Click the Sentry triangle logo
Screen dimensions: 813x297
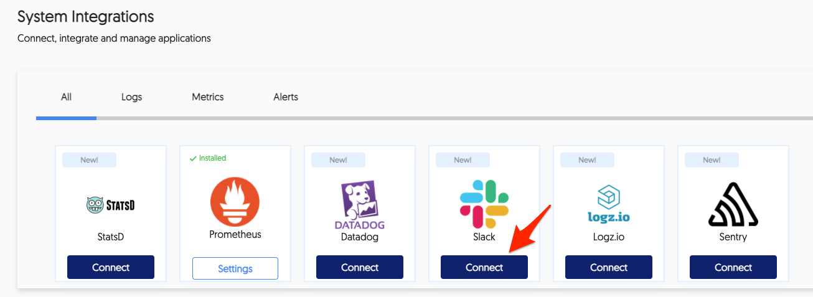[733, 204]
